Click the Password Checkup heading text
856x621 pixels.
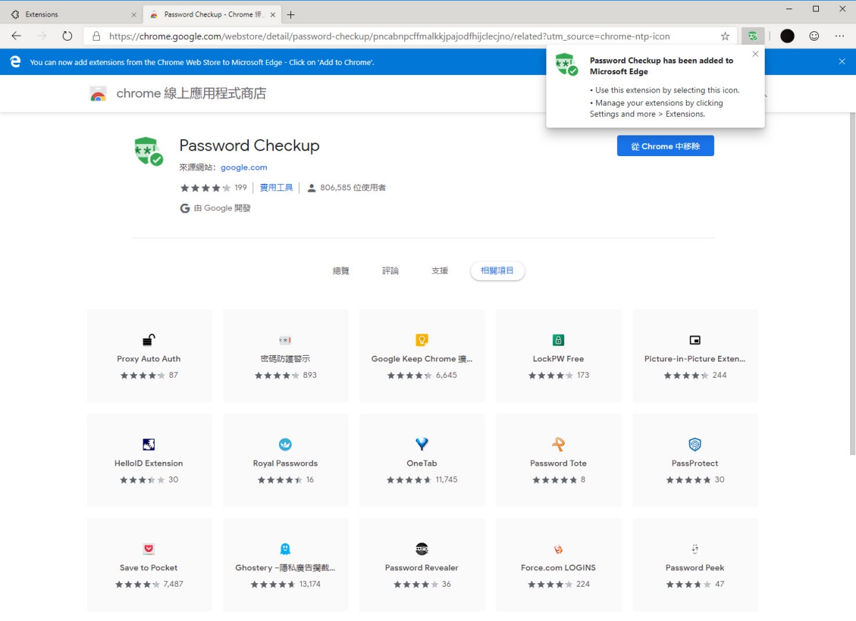249,145
